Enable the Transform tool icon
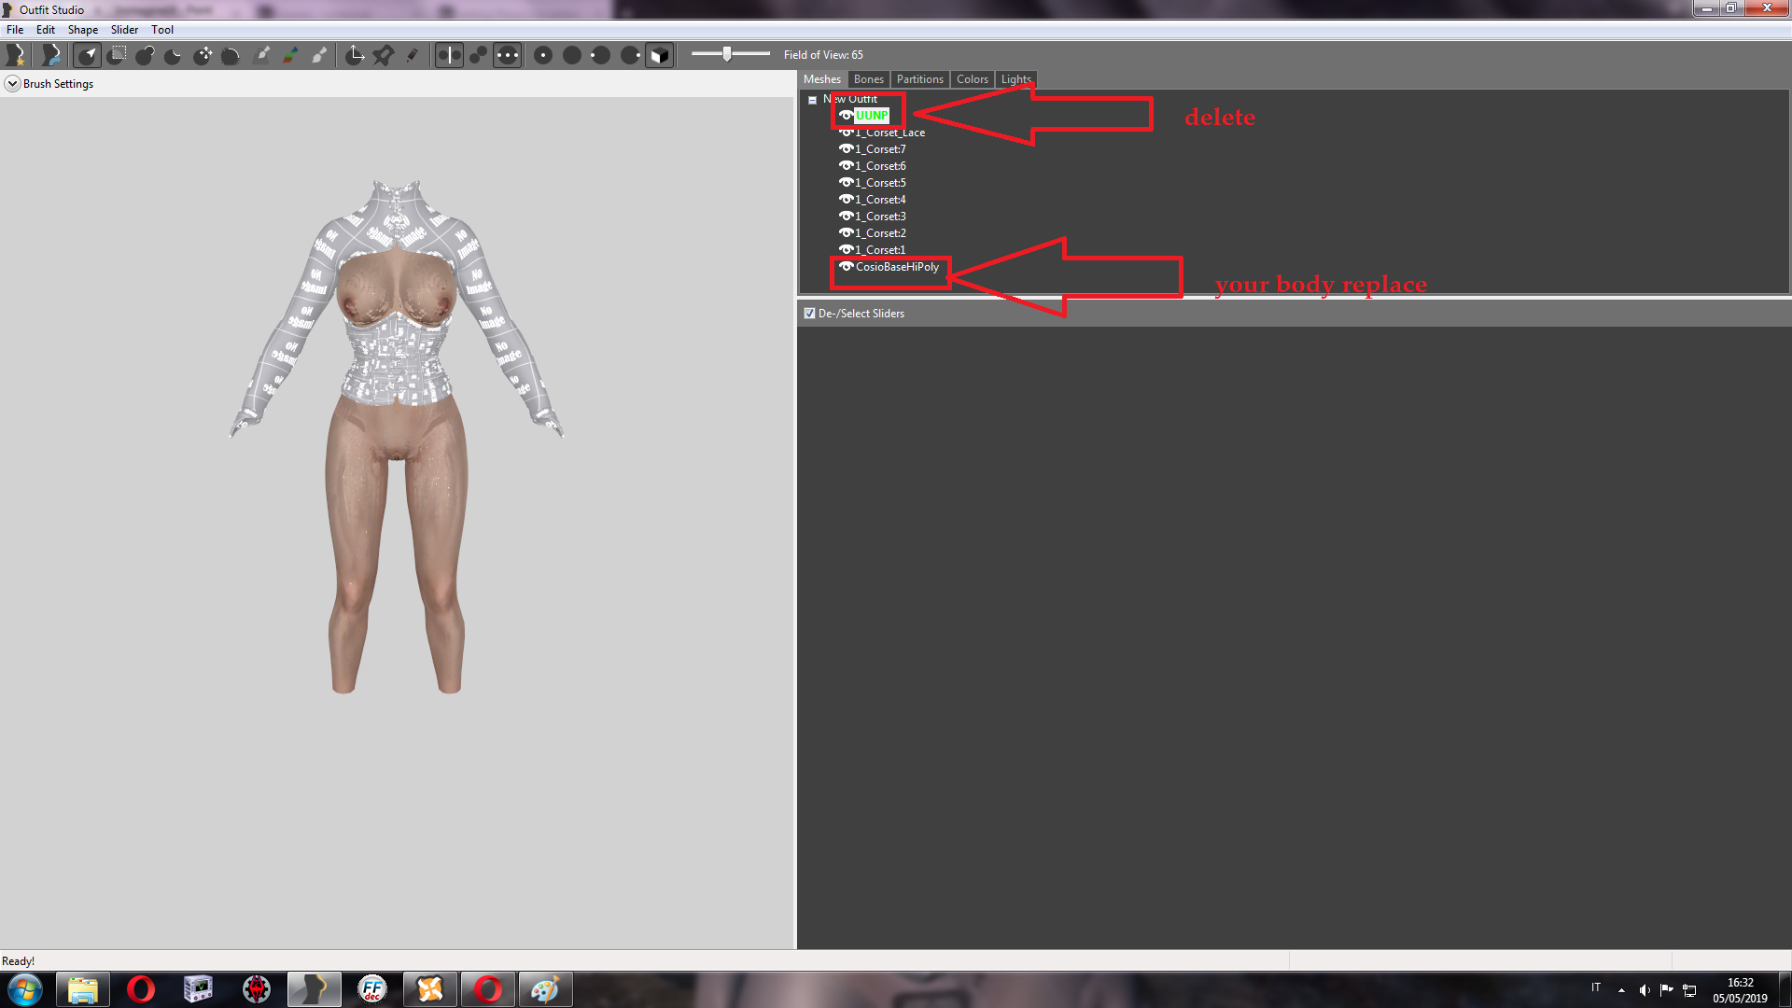1792x1008 pixels. click(x=355, y=55)
